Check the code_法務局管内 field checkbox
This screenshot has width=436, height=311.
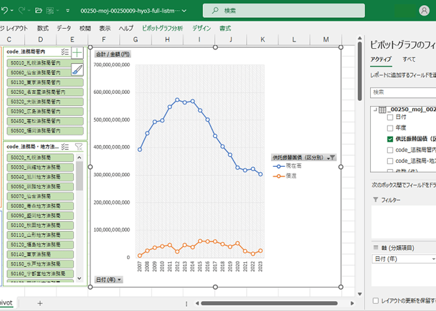(x=390, y=150)
